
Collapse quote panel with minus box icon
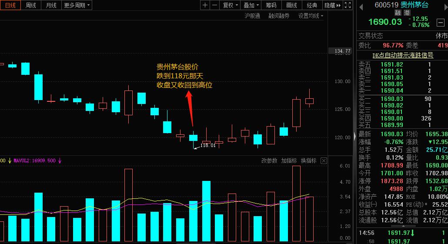point(441,22)
